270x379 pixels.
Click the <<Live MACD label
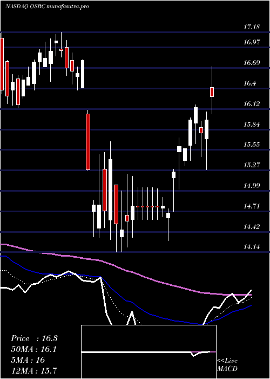[x=227, y=365]
